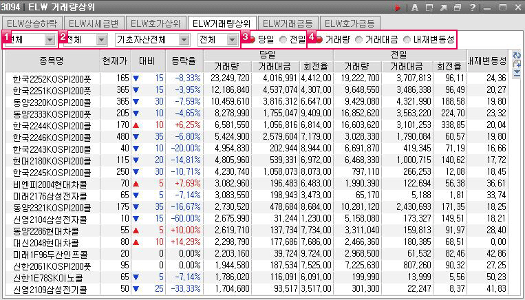525x300 pixels.
Task: Open the ELW호가급등 tab
Action: pos(350,23)
